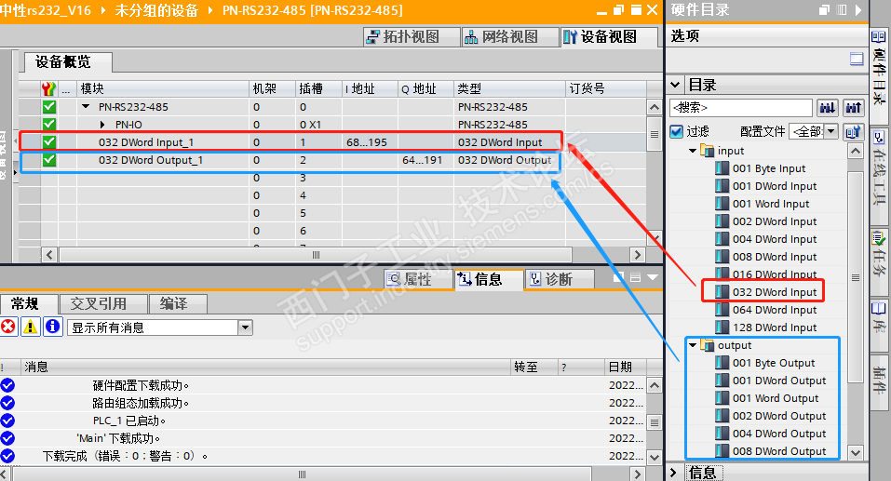The height and width of the screenshot is (481, 891).
Task: Switch to 拓扑视图 topology view
Action: (412, 37)
